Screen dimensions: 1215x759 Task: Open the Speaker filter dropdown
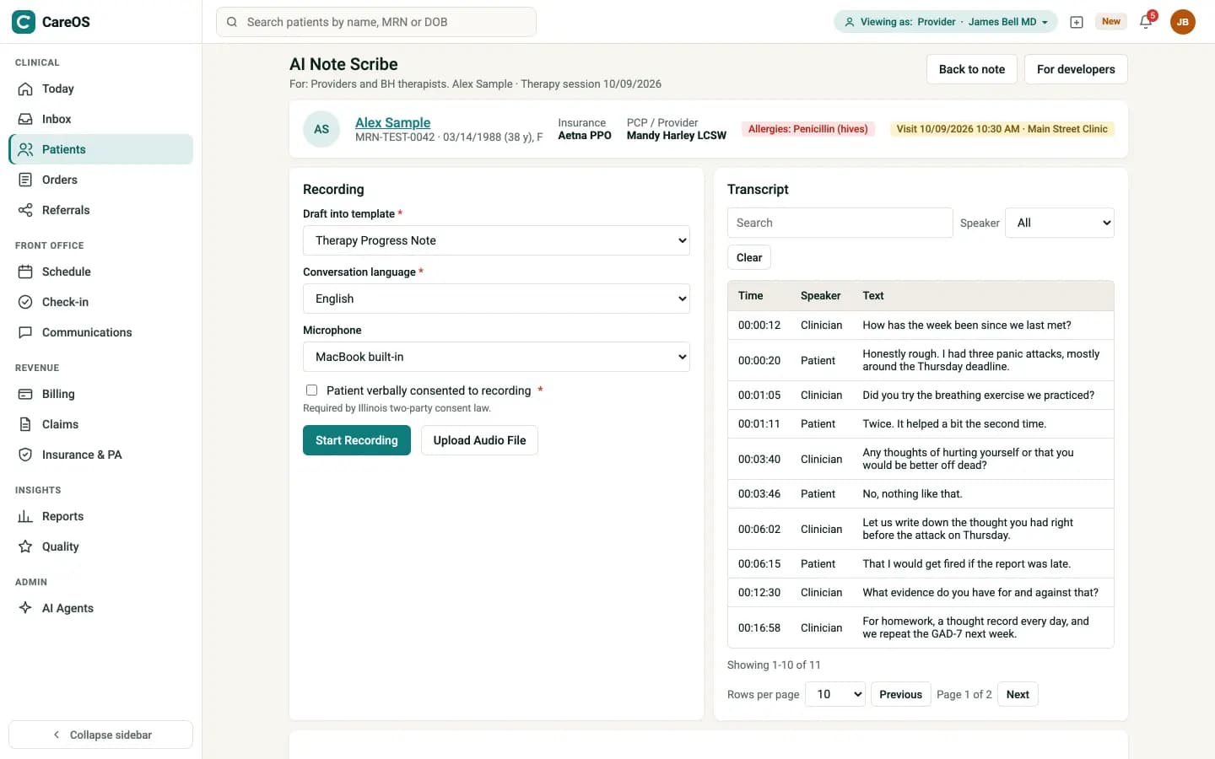click(1060, 223)
